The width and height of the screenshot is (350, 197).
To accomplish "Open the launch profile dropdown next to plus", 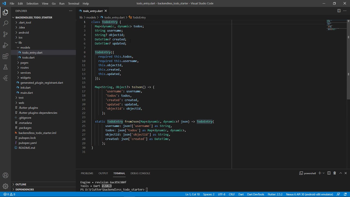I will point(323,173).
